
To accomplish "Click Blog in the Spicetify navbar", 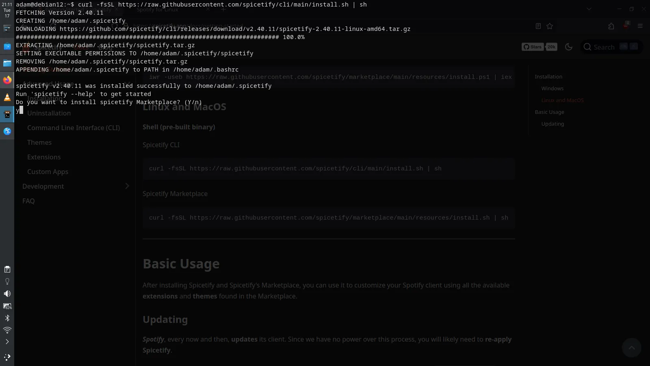I will pos(105,47).
